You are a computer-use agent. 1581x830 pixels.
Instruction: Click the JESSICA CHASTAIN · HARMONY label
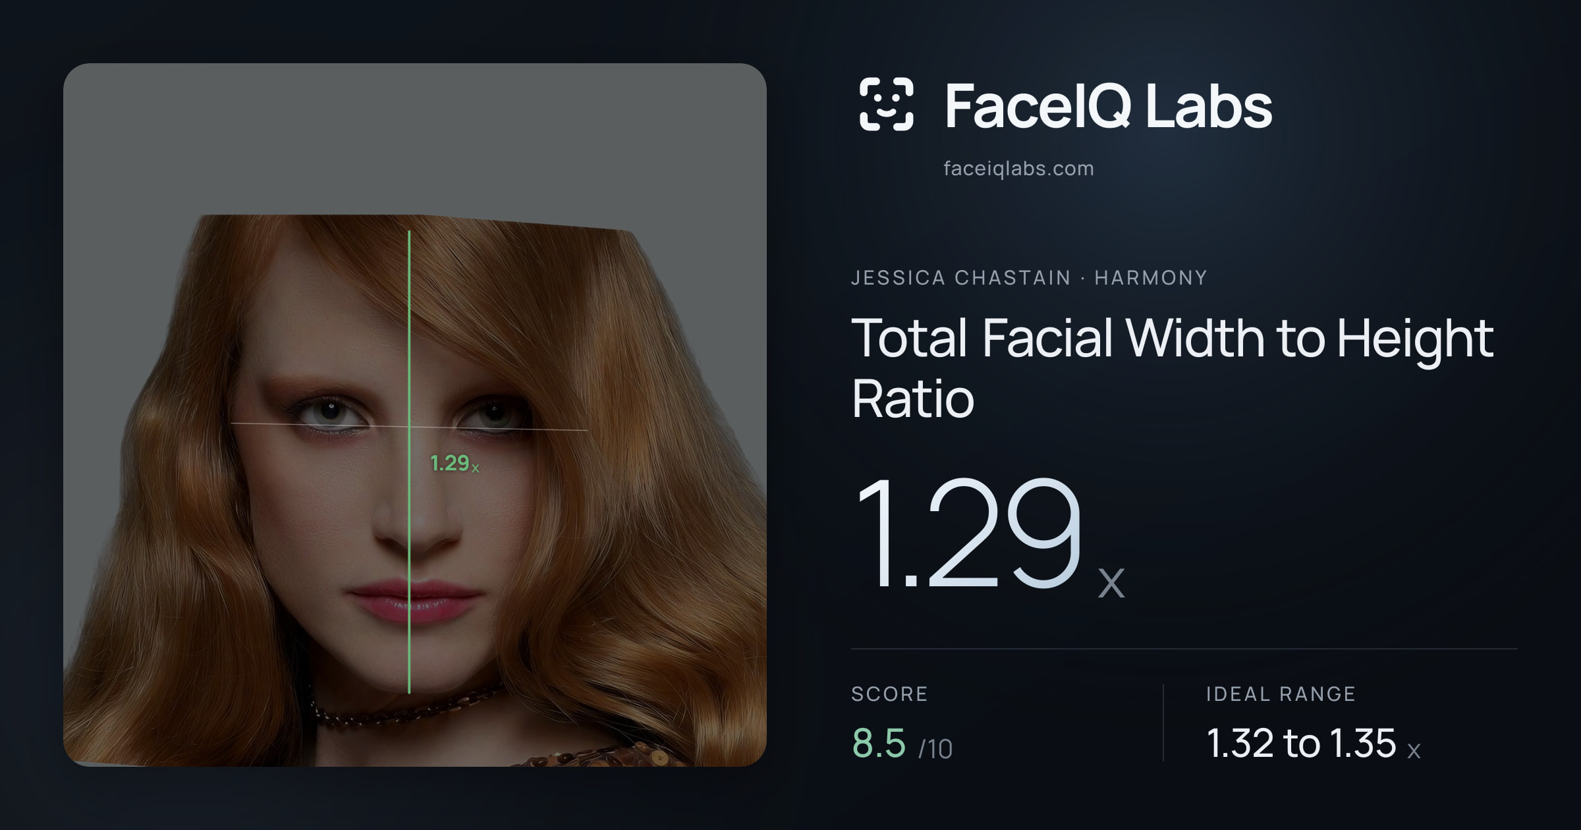click(1029, 277)
